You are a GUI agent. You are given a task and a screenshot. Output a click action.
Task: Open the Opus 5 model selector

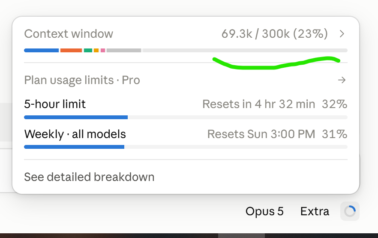[264, 211]
